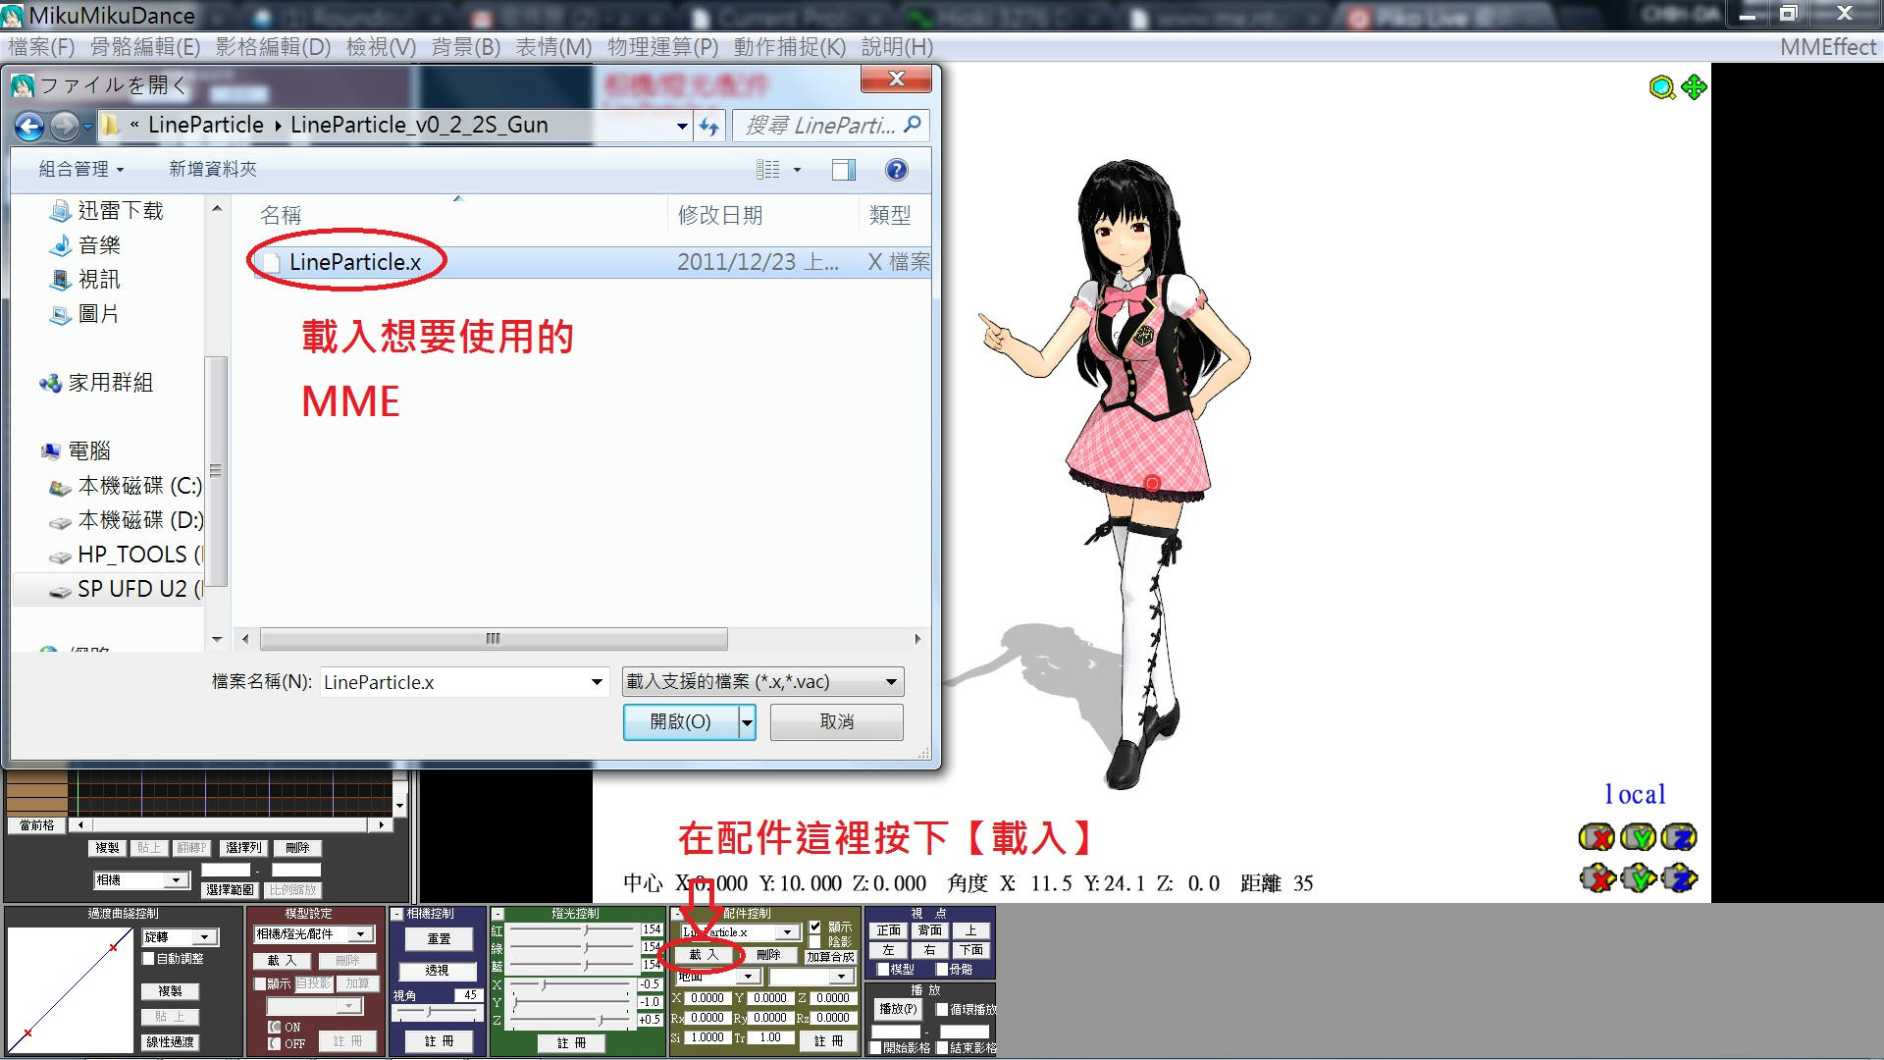
Task: Open the 開啟 button split arrow
Action: pos(747,722)
